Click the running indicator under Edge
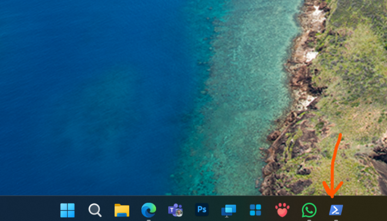The width and height of the screenshot is (387, 221). point(148,220)
